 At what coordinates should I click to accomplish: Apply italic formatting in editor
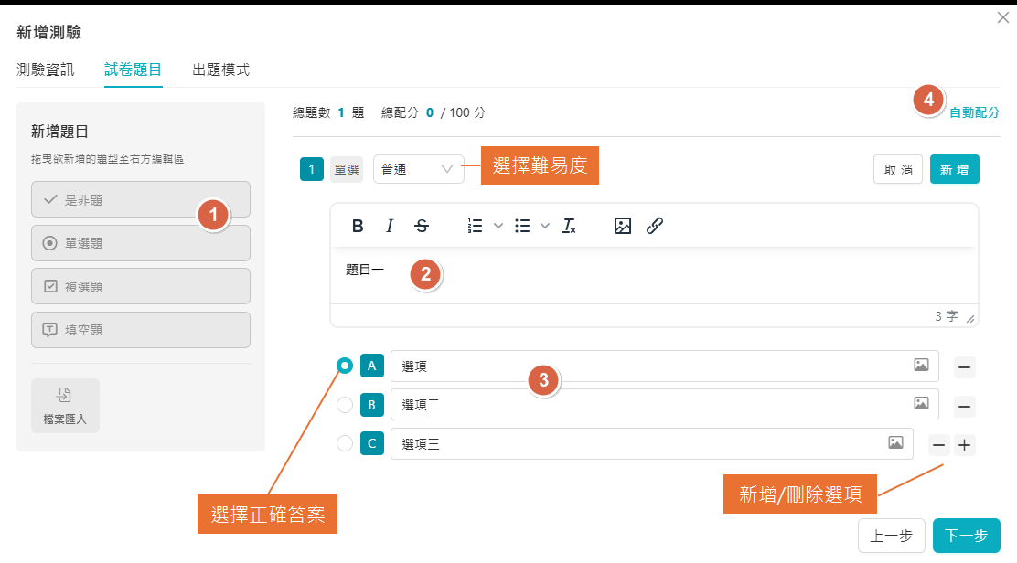390,226
